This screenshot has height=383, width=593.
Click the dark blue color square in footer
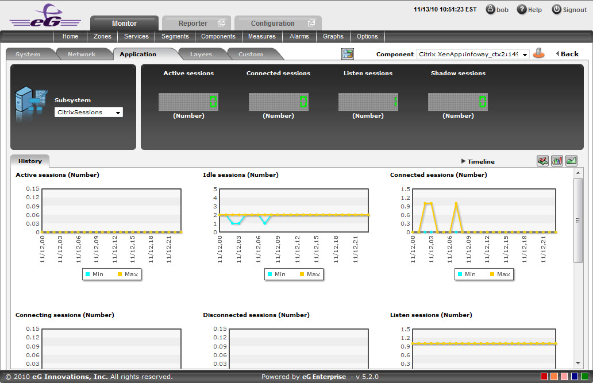coord(575,376)
